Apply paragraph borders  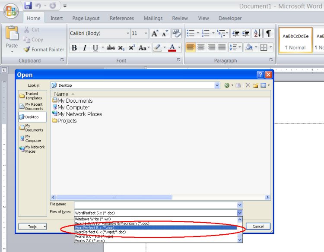[264, 47]
